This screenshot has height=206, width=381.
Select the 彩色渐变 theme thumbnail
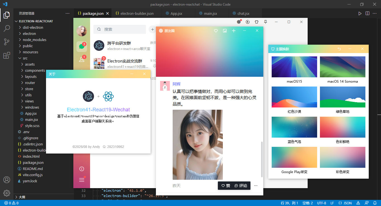[x=343, y=157]
